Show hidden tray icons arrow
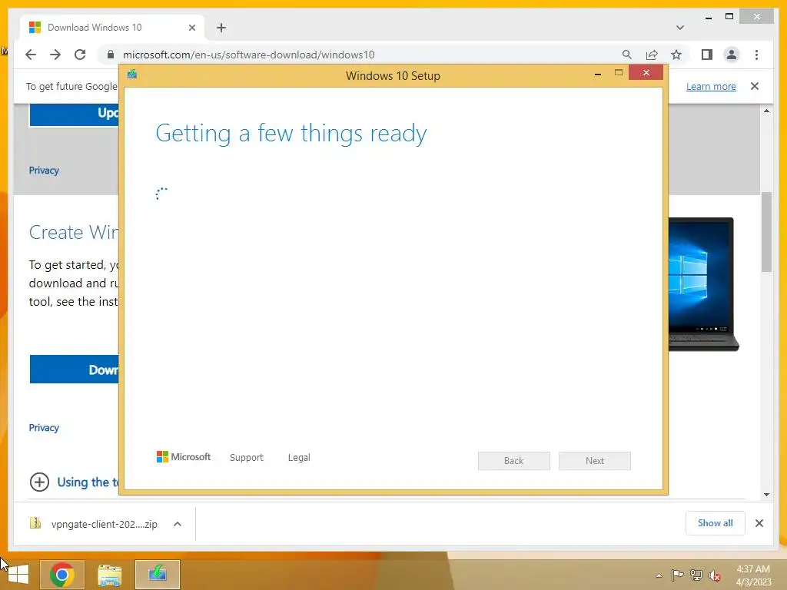Screen dimensions: 787x590 tap(659, 575)
